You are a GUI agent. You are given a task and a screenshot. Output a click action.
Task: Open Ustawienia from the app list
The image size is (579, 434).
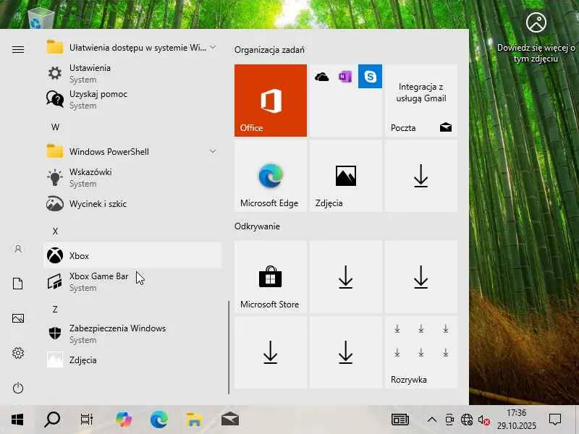click(132, 74)
